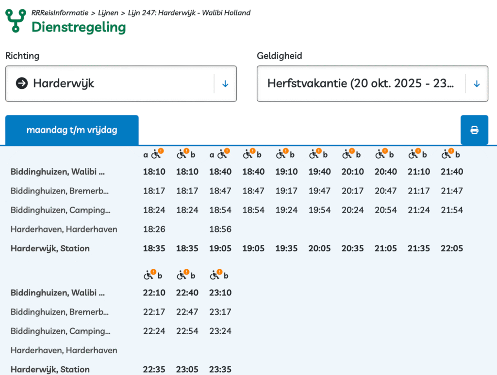Viewport: 497px width, 375px height.
Task: Open the Richting direction dropdown
Action: [x=121, y=84]
